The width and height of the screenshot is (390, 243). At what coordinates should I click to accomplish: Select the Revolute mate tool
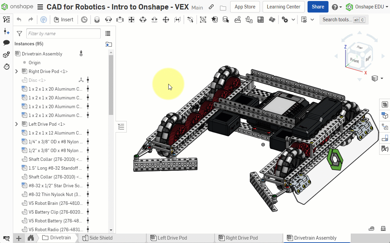108,20
